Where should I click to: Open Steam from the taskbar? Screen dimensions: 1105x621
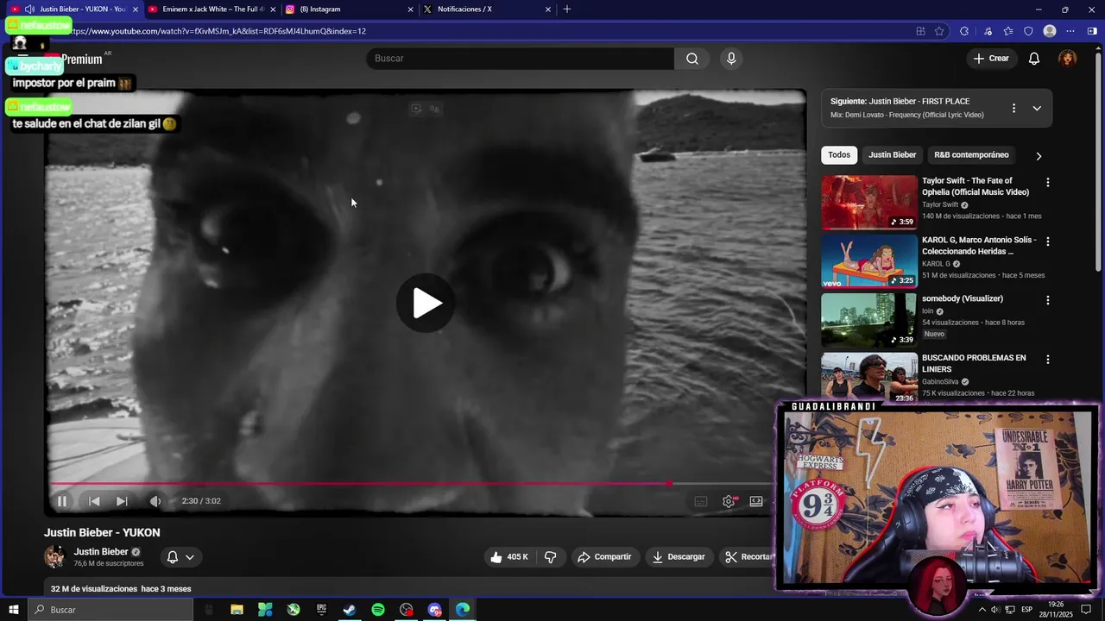click(x=350, y=610)
